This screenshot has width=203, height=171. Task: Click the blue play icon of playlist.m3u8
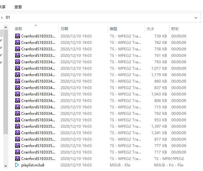[x=17, y=165]
